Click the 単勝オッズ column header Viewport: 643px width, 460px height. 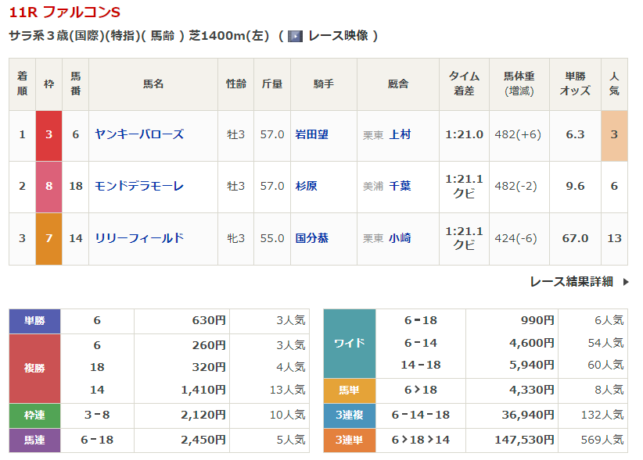click(576, 84)
